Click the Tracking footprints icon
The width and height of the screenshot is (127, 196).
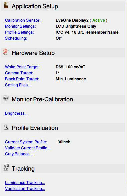coord(6,167)
